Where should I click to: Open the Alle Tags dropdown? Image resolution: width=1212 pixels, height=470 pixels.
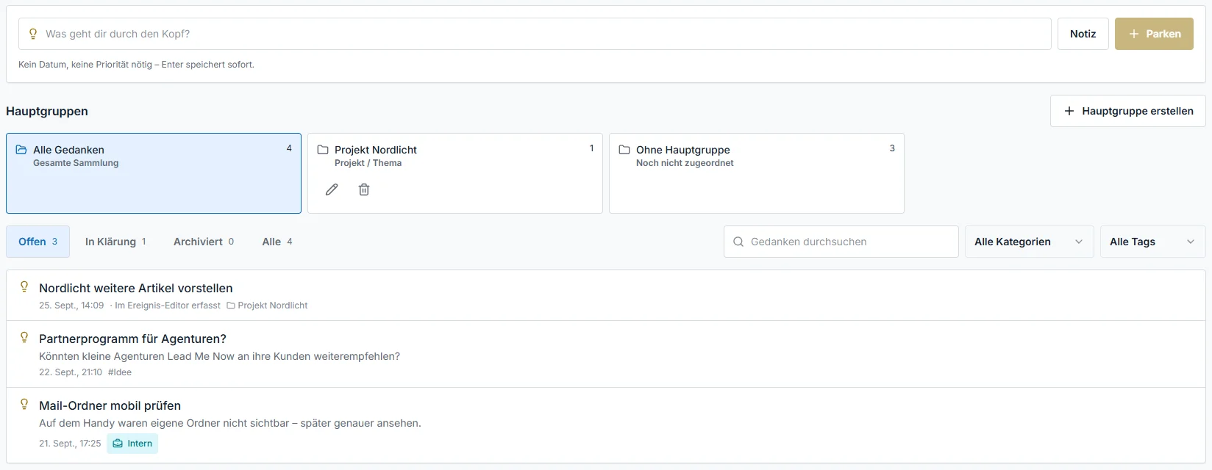coord(1152,242)
